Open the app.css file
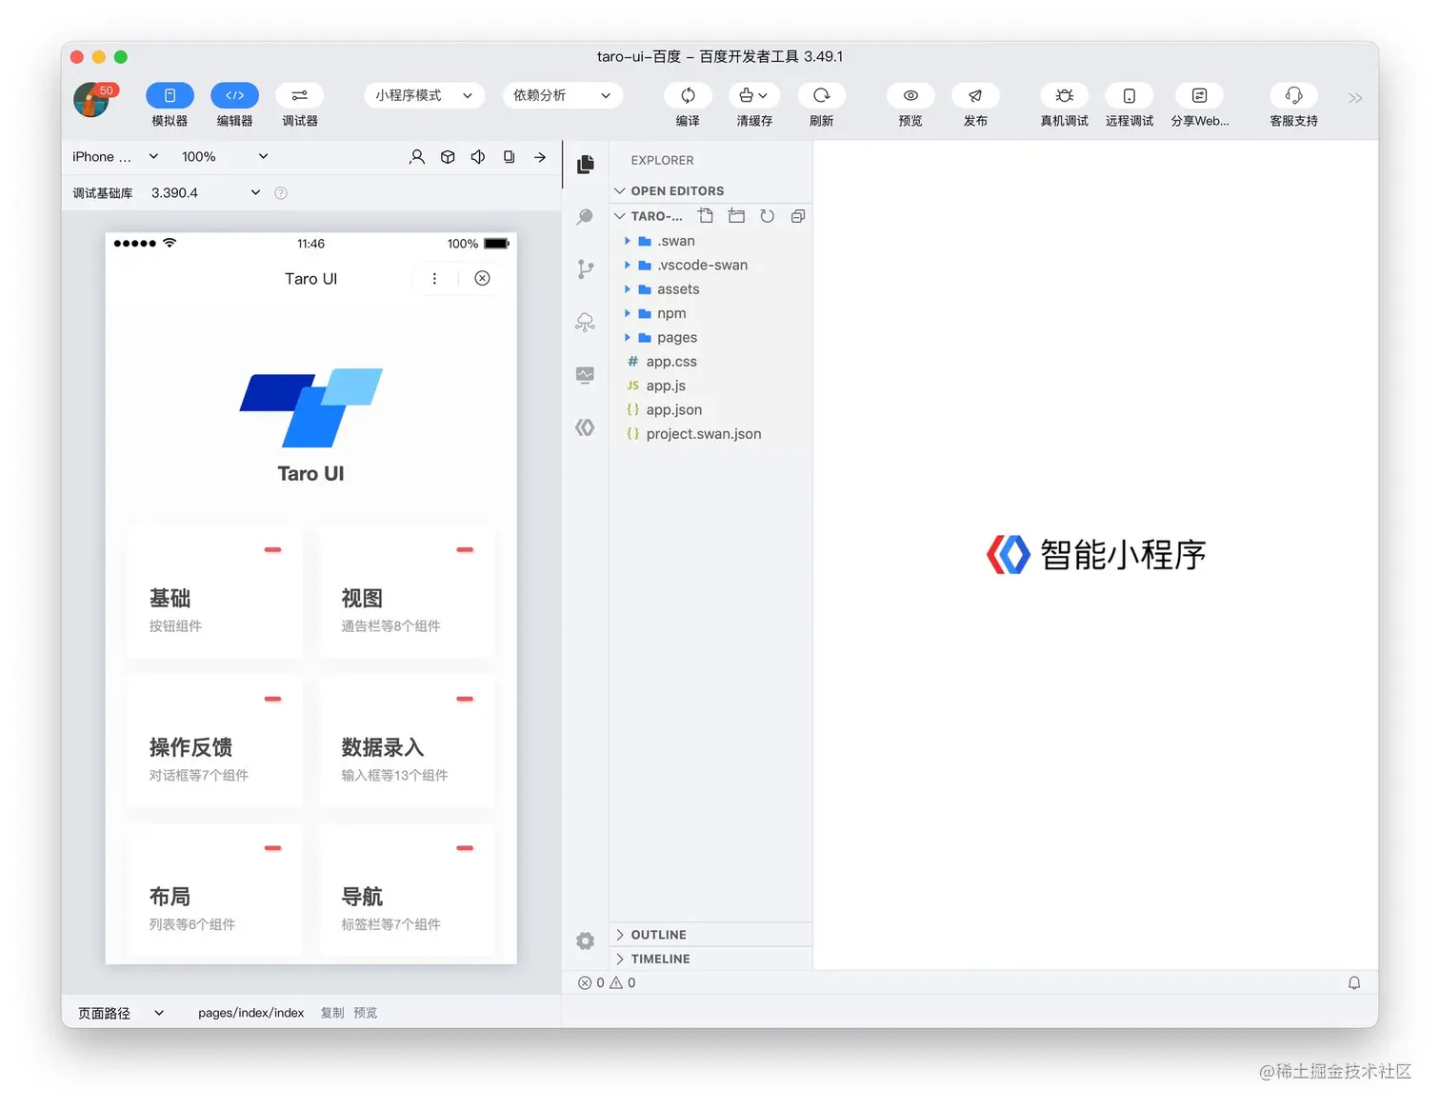This screenshot has width=1440, height=1109. click(x=710, y=362)
